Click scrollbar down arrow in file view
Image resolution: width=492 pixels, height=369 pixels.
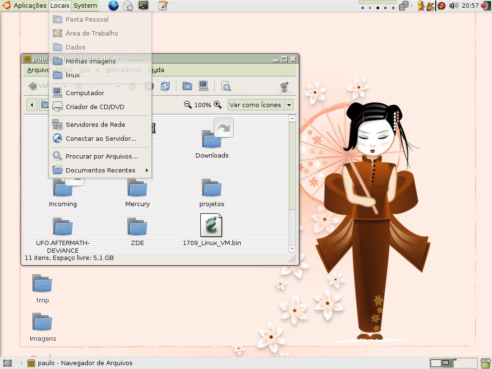pyautogui.click(x=292, y=248)
